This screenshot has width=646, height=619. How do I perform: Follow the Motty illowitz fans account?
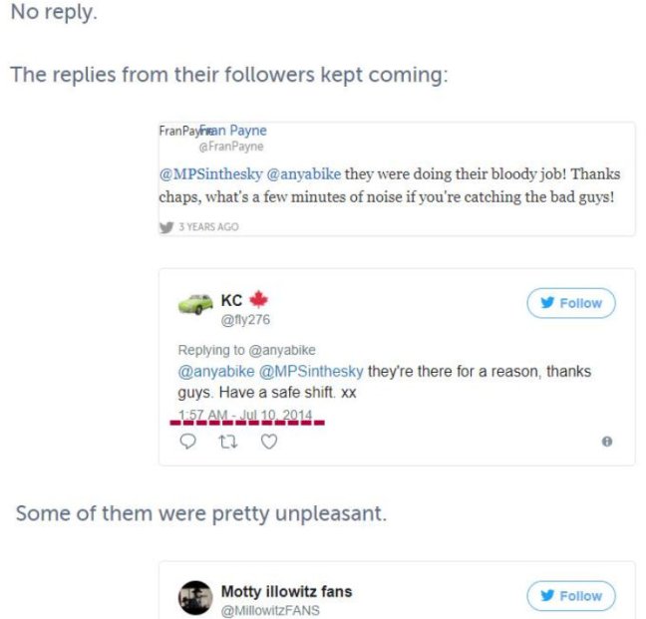(x=571, y=596)
